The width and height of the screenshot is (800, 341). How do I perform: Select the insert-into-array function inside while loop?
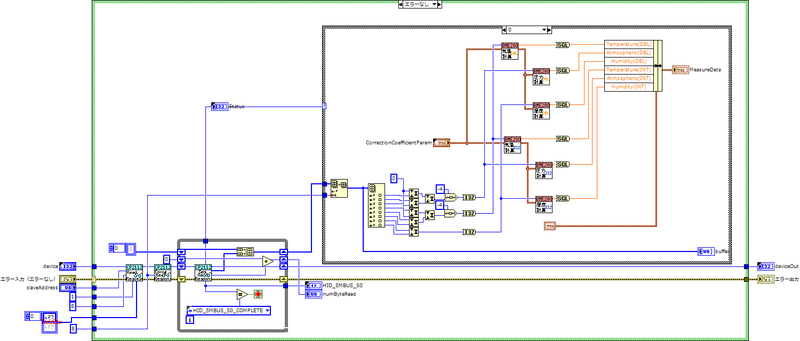(245, 252)
